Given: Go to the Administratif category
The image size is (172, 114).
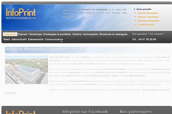Looking at the screenshot, I should 19,39.
